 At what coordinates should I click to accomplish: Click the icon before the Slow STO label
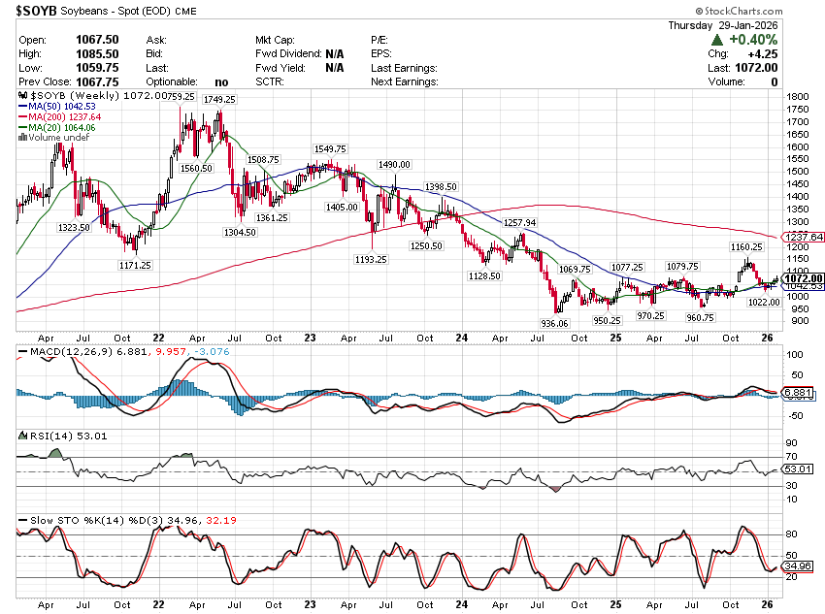click(x=21, y=521)
